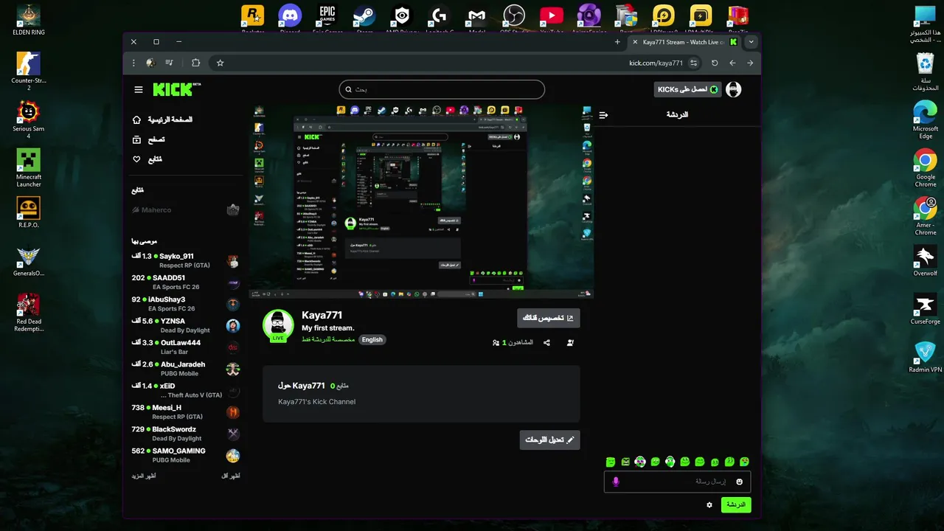Open the Following section with heart icon

[x=147, y=159]
